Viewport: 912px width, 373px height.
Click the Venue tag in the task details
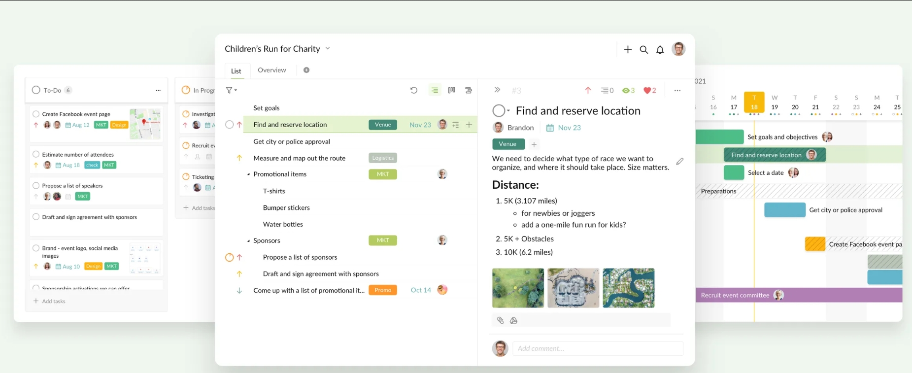tap(508, 144)
